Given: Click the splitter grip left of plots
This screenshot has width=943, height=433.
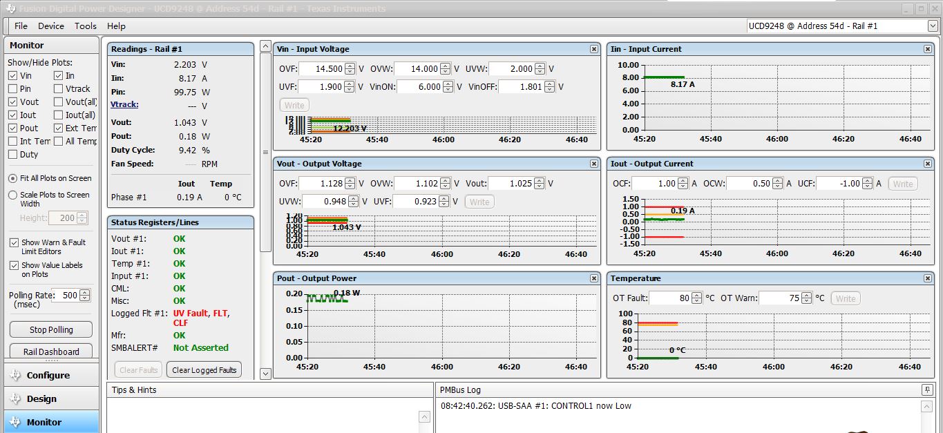Looking at the screenshot, I should click(265, 153).
